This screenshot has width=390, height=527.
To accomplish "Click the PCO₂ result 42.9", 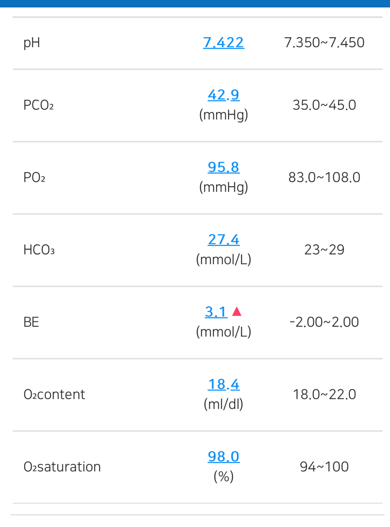I will pos(223,95).
